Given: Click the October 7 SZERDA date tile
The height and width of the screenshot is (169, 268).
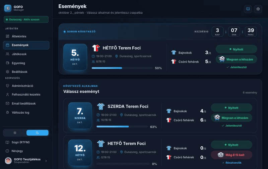Looking at the screenshot, I should point(80,116).
